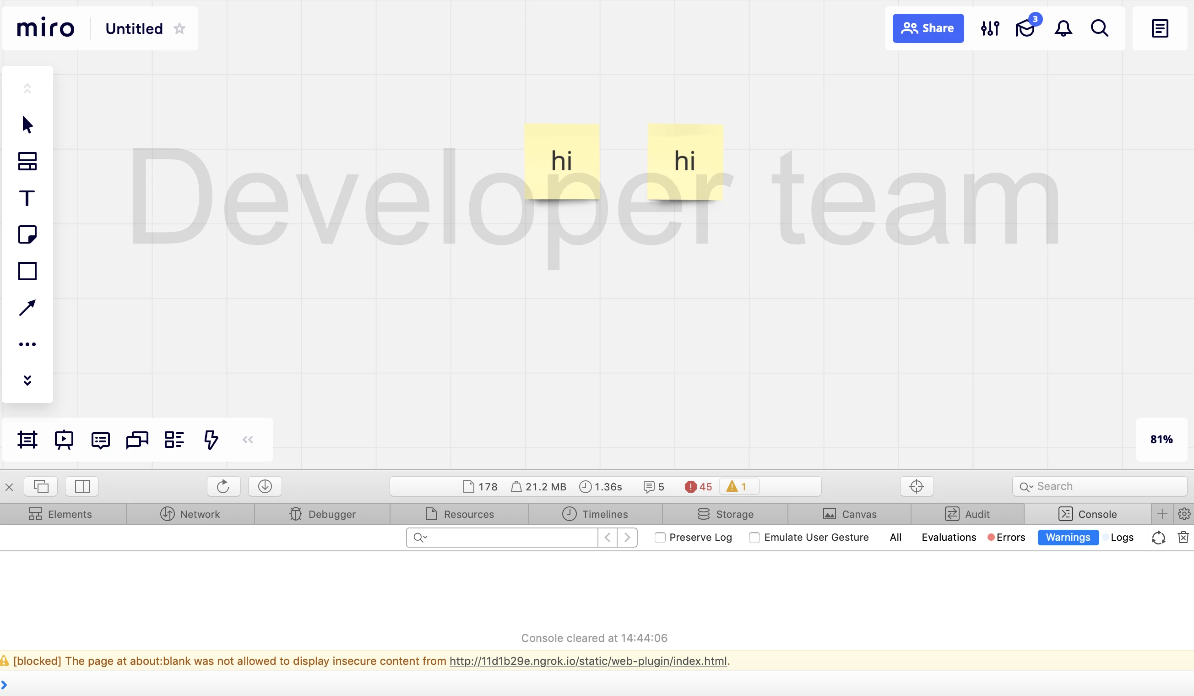Start presentation mode icon

tap(64, 440)
